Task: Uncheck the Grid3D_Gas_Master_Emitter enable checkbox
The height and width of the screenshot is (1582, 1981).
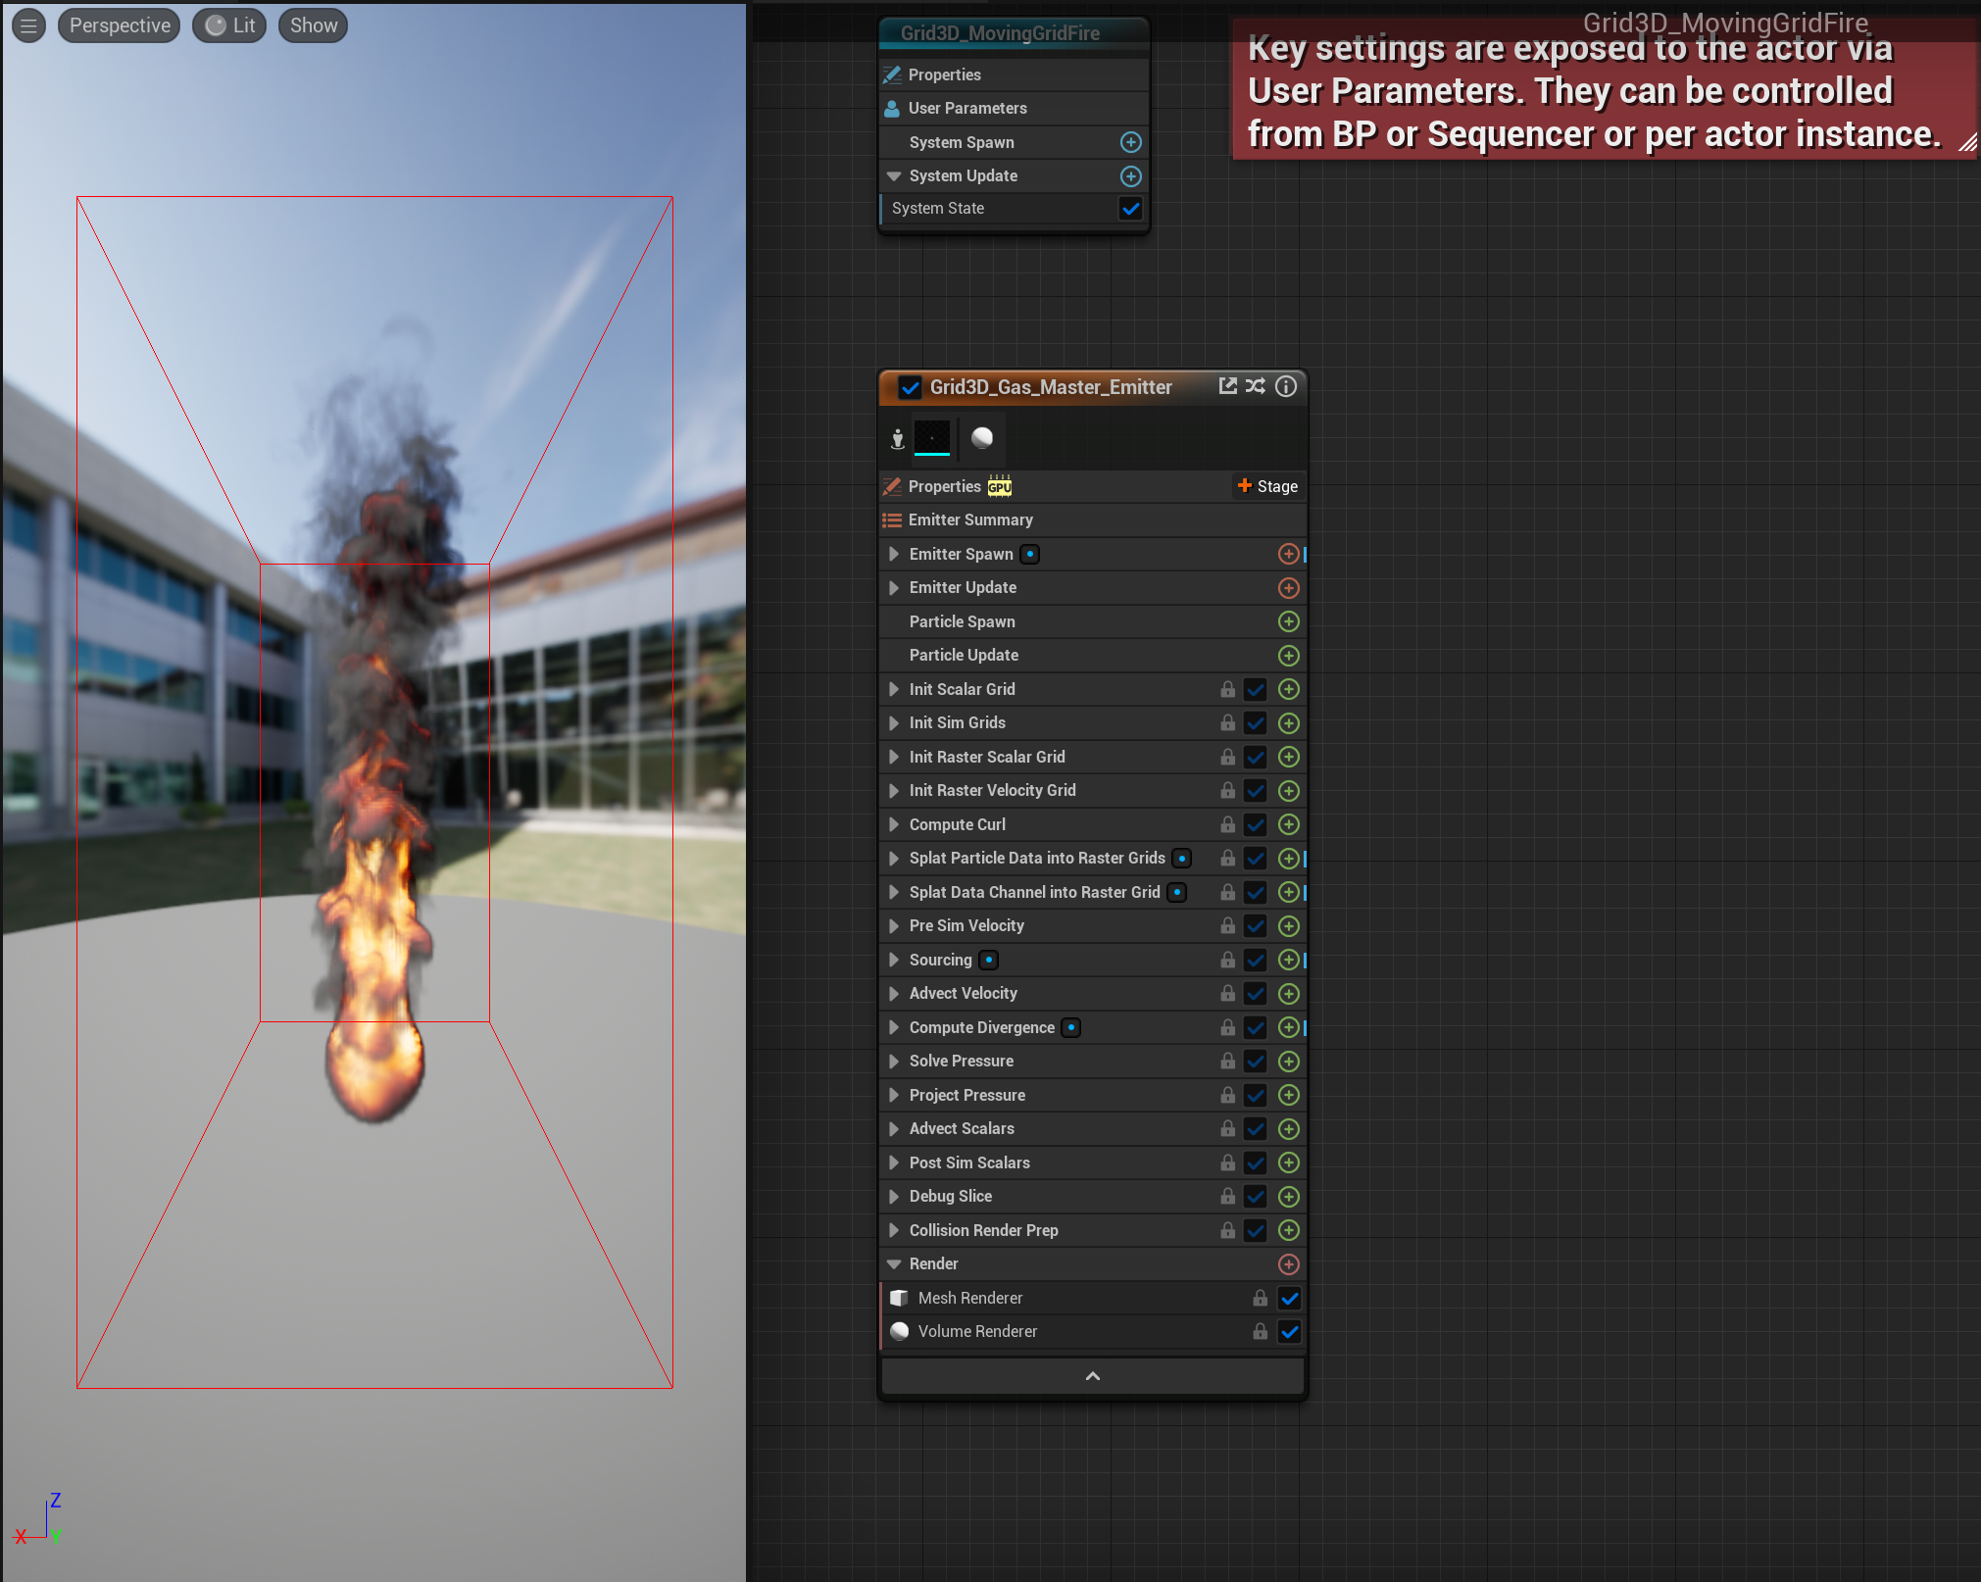Action: (x=910, y=387)
